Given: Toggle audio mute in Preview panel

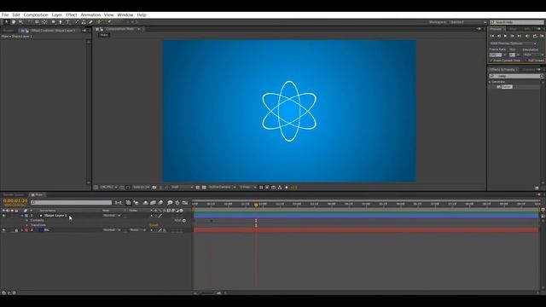Looking at the screenshot, I should tap(527, 36).
